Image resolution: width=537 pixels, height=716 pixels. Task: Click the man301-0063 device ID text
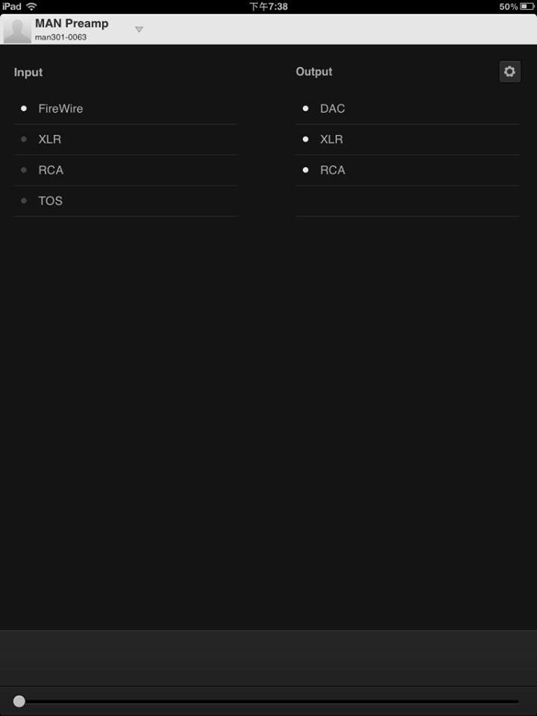click(60, 37)
